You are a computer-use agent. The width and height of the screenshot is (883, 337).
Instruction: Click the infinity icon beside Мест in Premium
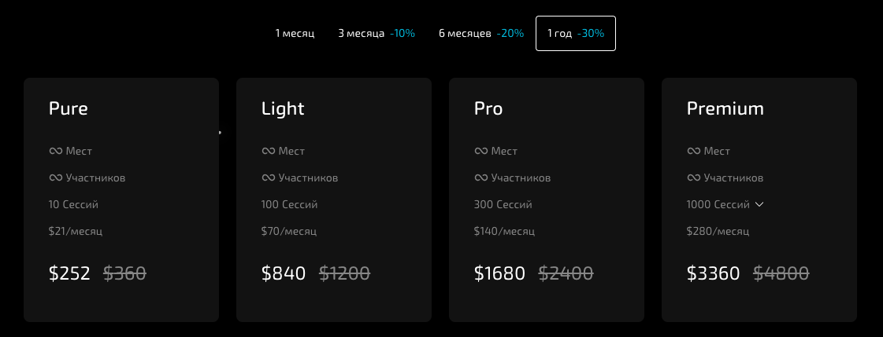pos(694,151)
